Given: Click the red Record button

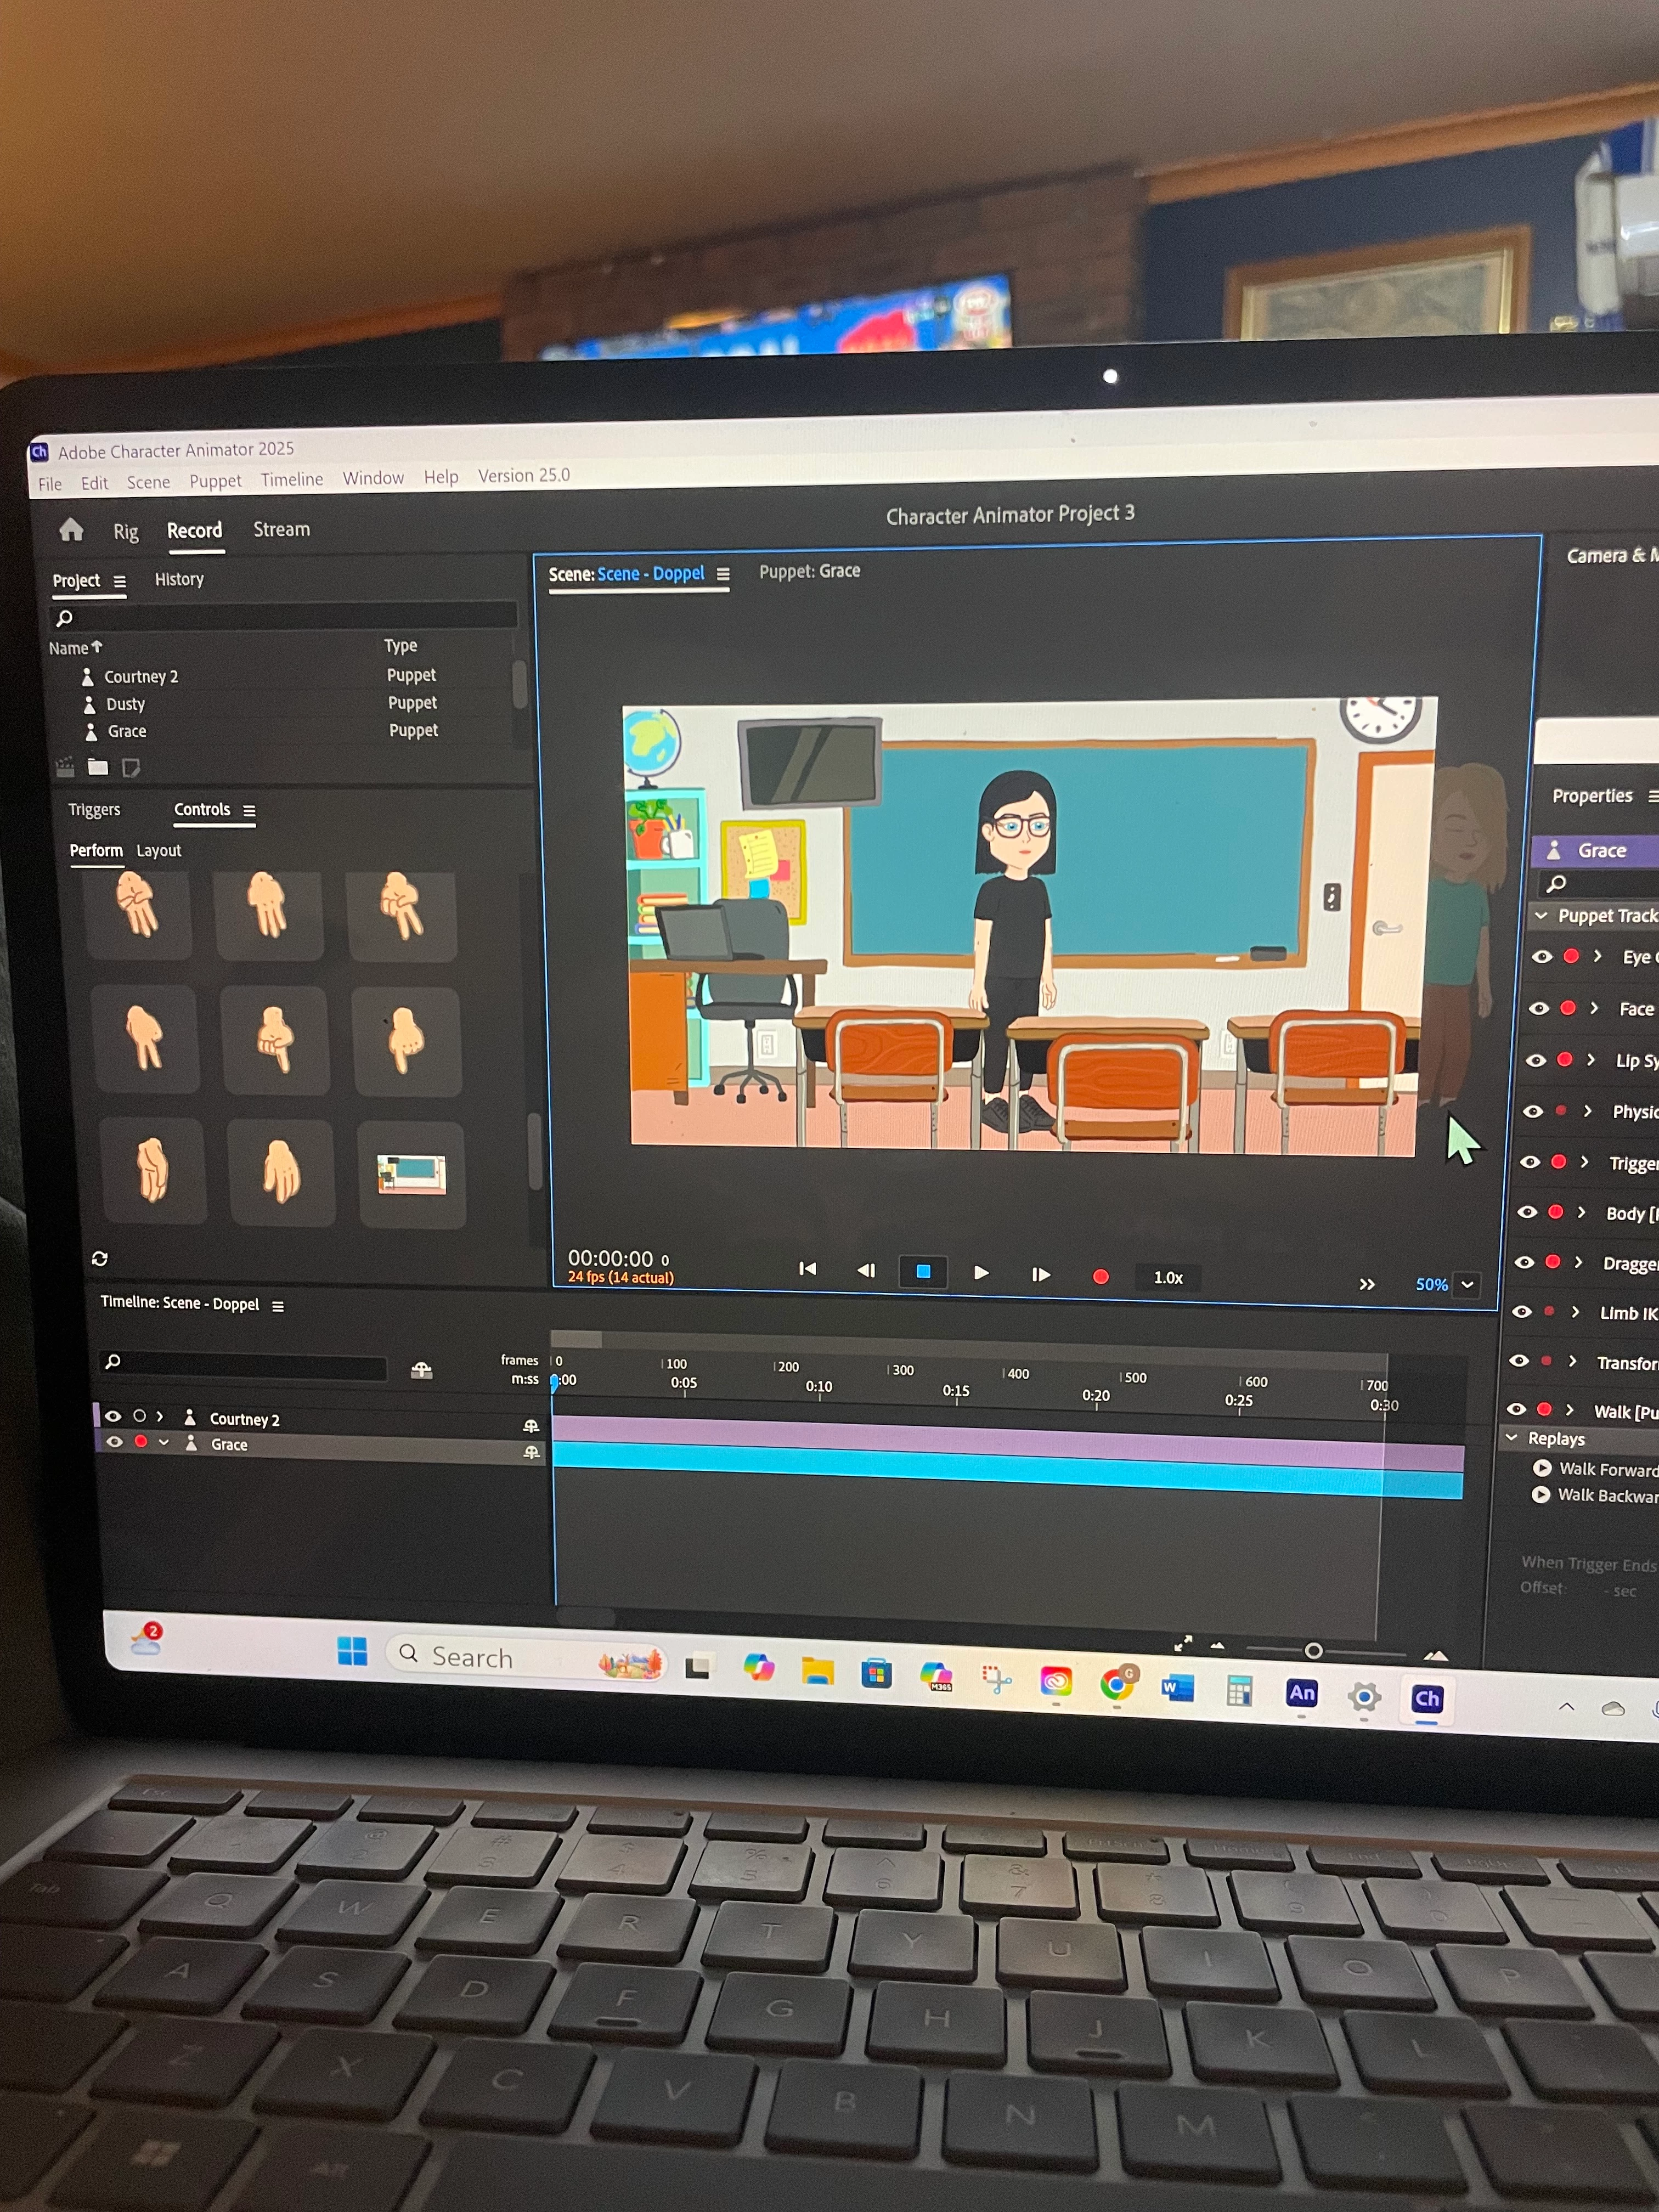Looking at the screenshot, I should (1100, 1276).
